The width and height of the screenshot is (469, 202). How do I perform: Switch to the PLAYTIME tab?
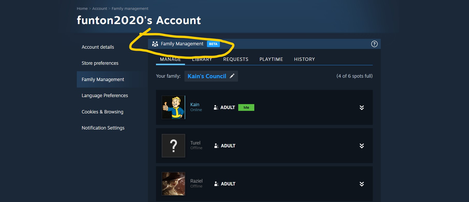tap(271, 59)
